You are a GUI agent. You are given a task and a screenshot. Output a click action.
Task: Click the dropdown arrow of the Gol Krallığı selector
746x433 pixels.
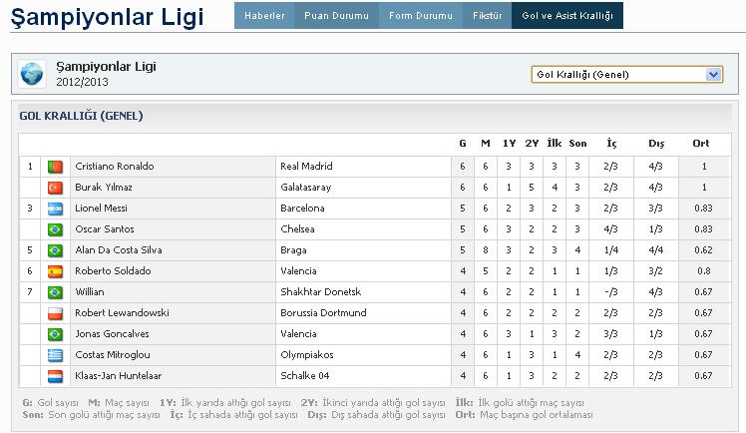click(x=713, y=74)
